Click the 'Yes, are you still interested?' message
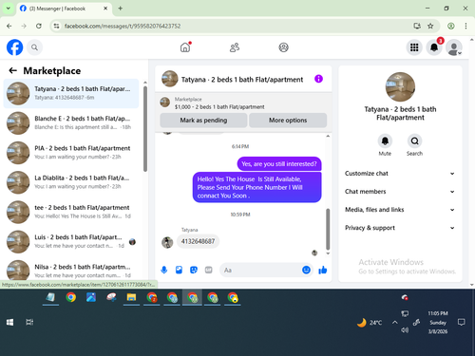This screenshot has width=475, height=356. [279, 164]
